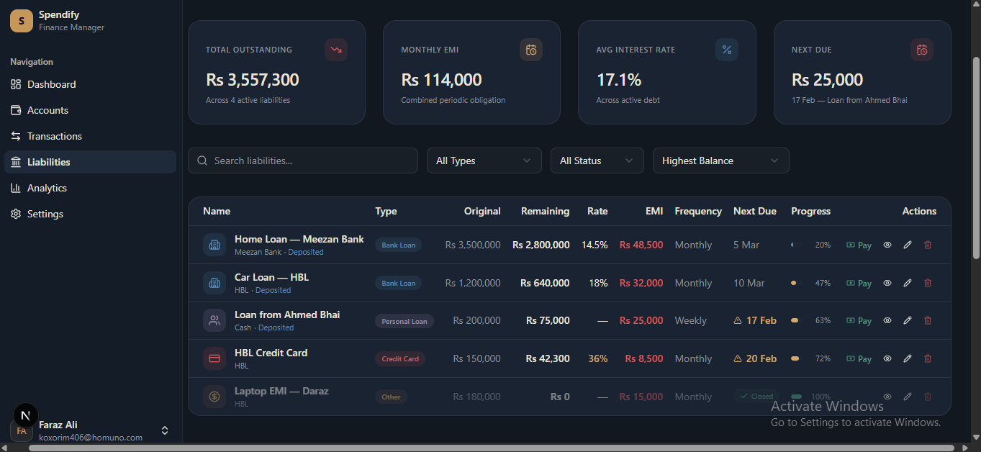Expand the Highest Balance sort dropdown
981x452 pixels.
pos(720,160)
